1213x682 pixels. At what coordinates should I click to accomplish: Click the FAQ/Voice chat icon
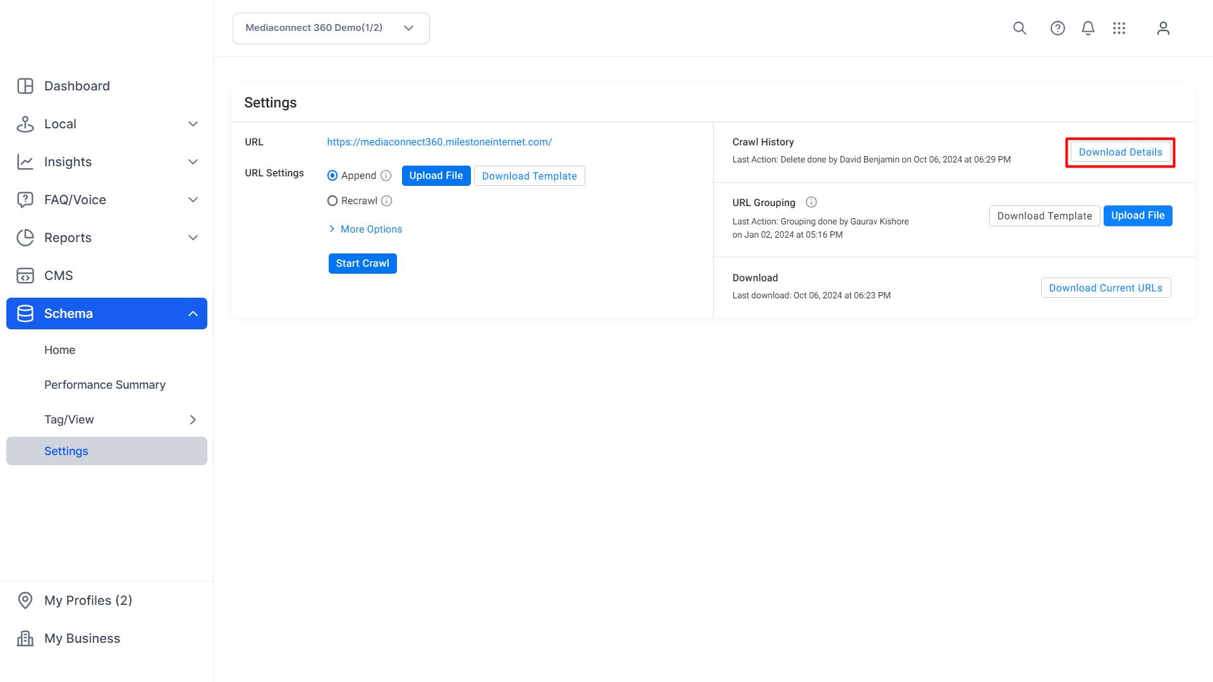click(x=25, y=200)
